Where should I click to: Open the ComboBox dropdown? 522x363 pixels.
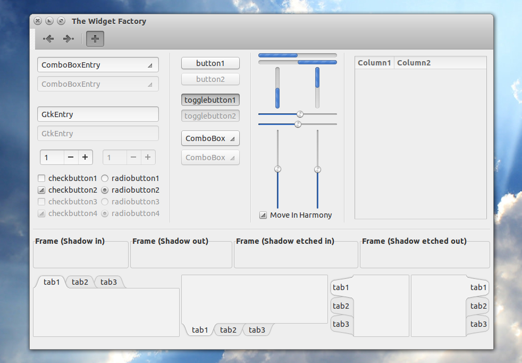210,138
